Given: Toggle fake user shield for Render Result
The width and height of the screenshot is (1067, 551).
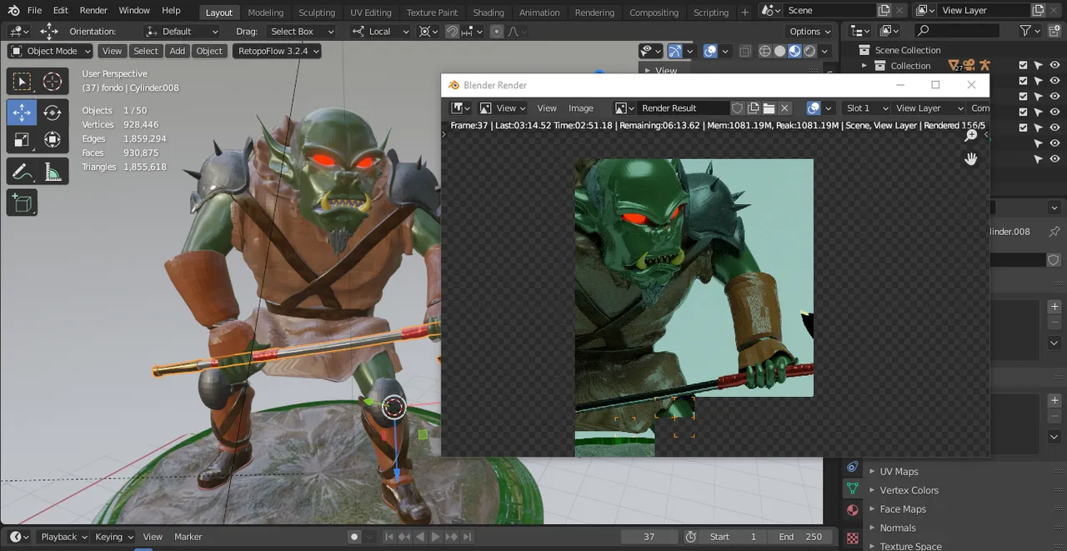Looking at the screenshot, I should (737, 108).
